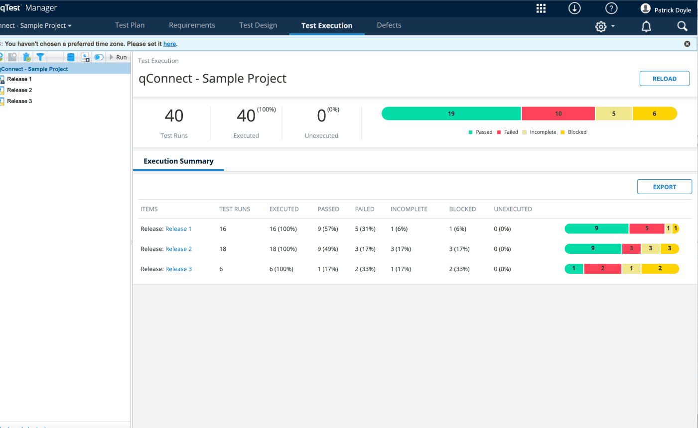
Task: Click the 40 Test Runs count
Action: click(174, 116)
